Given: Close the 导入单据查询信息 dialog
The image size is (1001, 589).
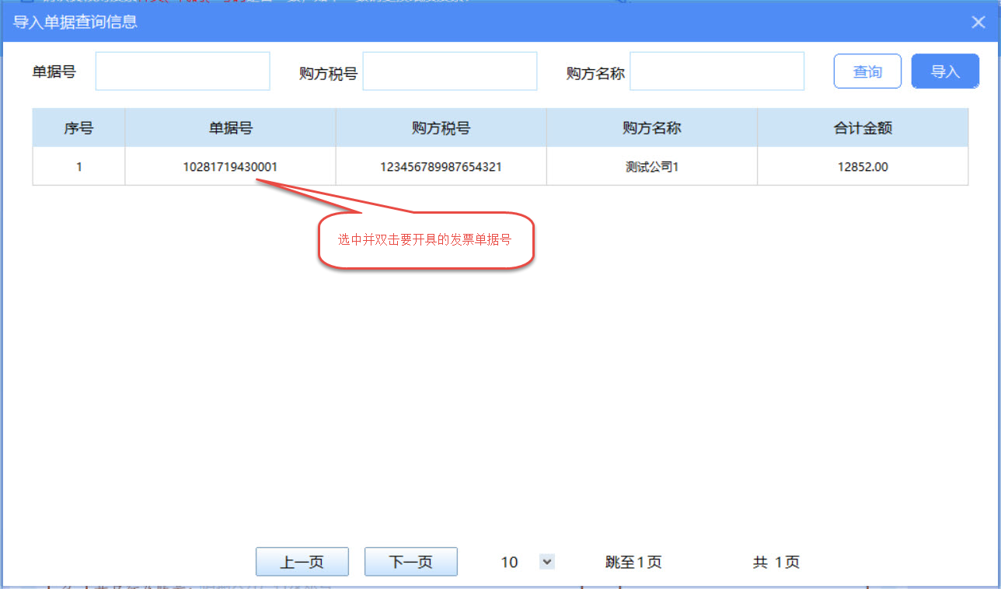Looking at the screenshot, I should [978, 22].
